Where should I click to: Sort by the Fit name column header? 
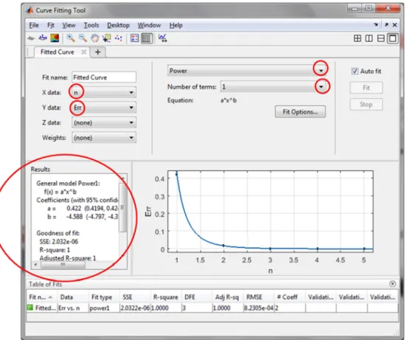(41, 297)
